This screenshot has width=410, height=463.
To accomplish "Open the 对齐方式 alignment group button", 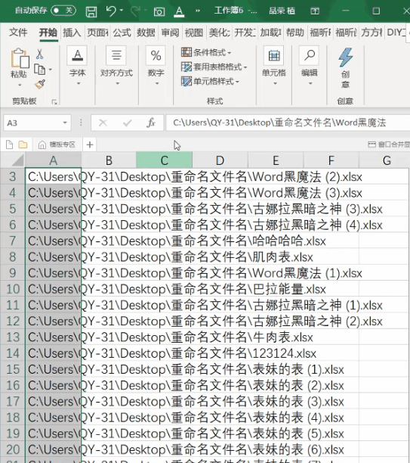I will click(117, 66).
